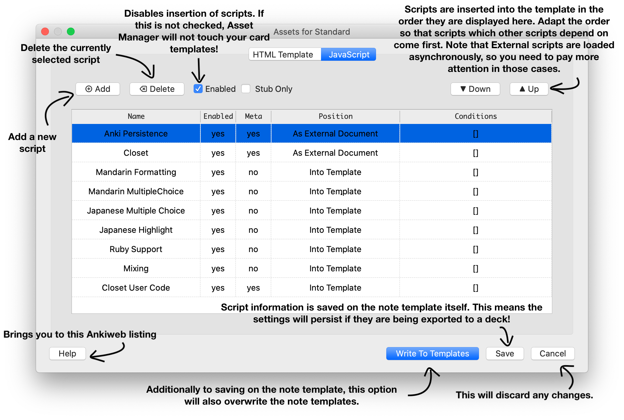Sort by the Name column header

click(x=136, y=116)
